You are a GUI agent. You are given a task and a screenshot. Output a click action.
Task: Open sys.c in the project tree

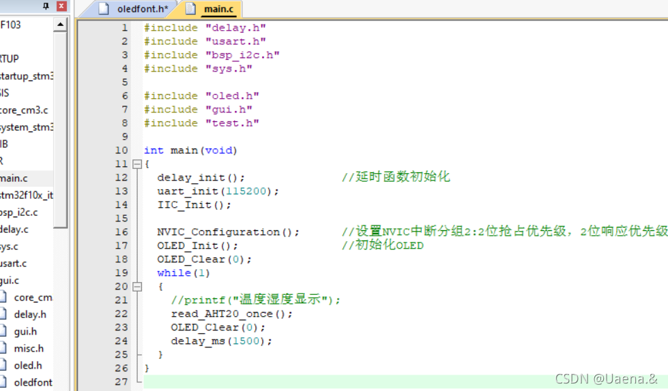(10, 247)
